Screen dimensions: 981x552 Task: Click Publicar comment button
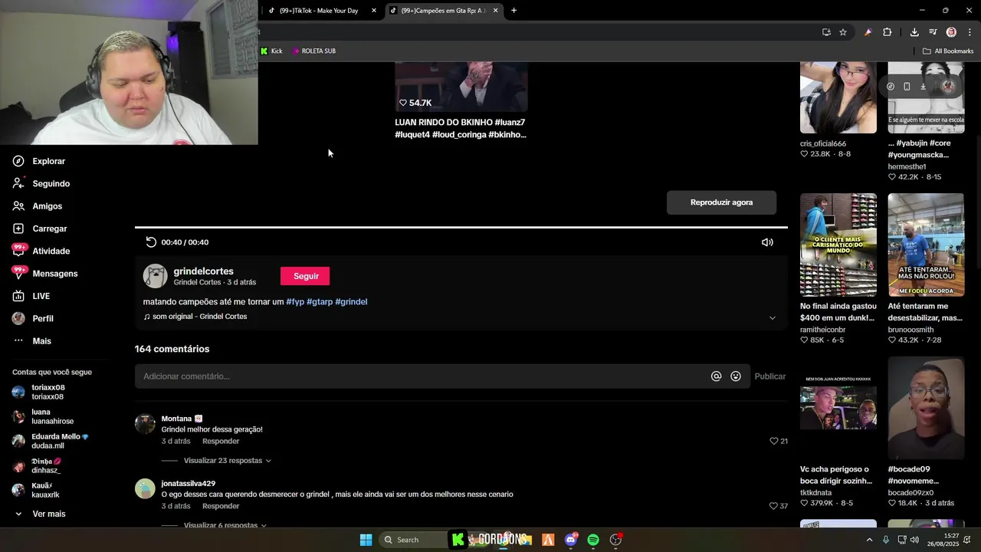769,376
